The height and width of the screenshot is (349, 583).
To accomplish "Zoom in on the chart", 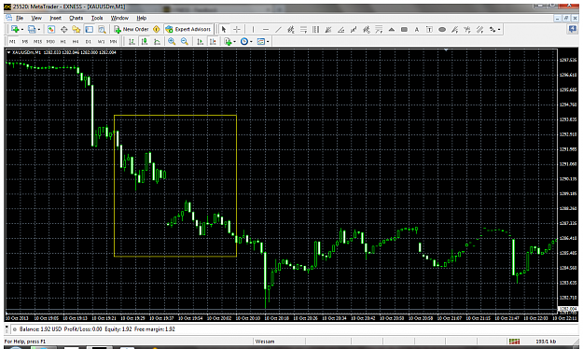I will [172, 41].
